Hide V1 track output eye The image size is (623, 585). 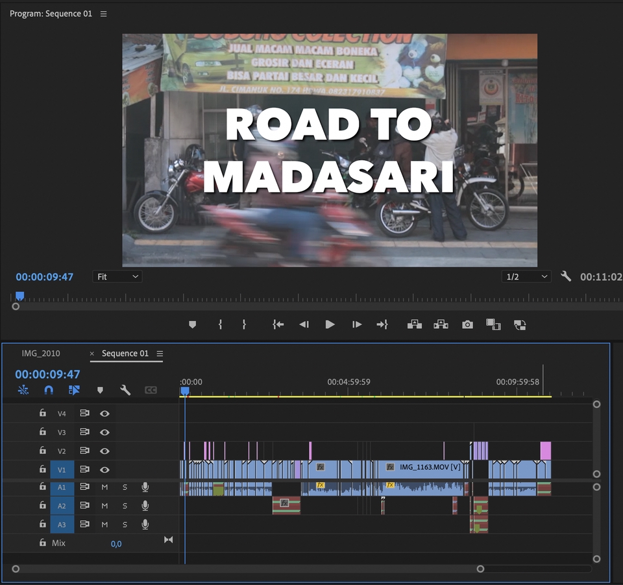[x=104, y=470]
